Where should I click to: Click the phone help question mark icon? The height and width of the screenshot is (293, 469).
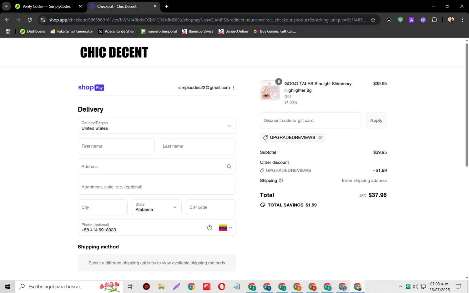tap(210, 228)
